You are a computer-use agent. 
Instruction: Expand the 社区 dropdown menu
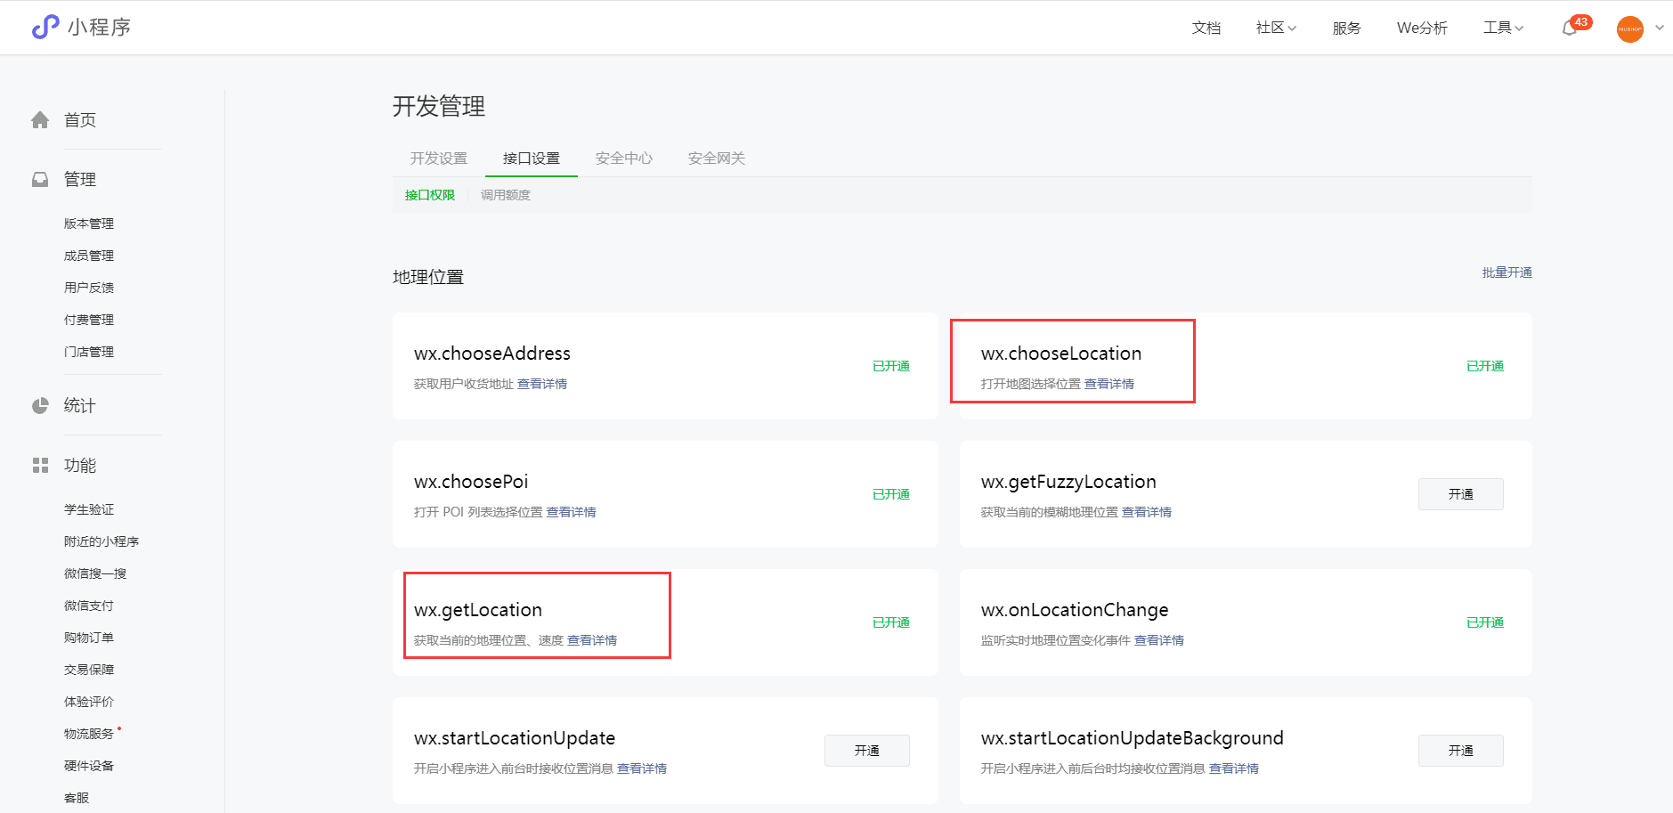click(1275, 28)
